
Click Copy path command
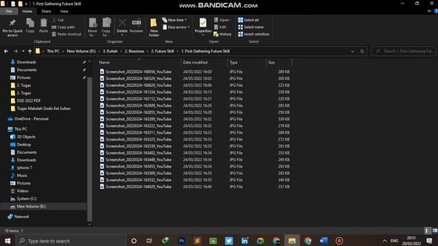[x=64, y=27]
